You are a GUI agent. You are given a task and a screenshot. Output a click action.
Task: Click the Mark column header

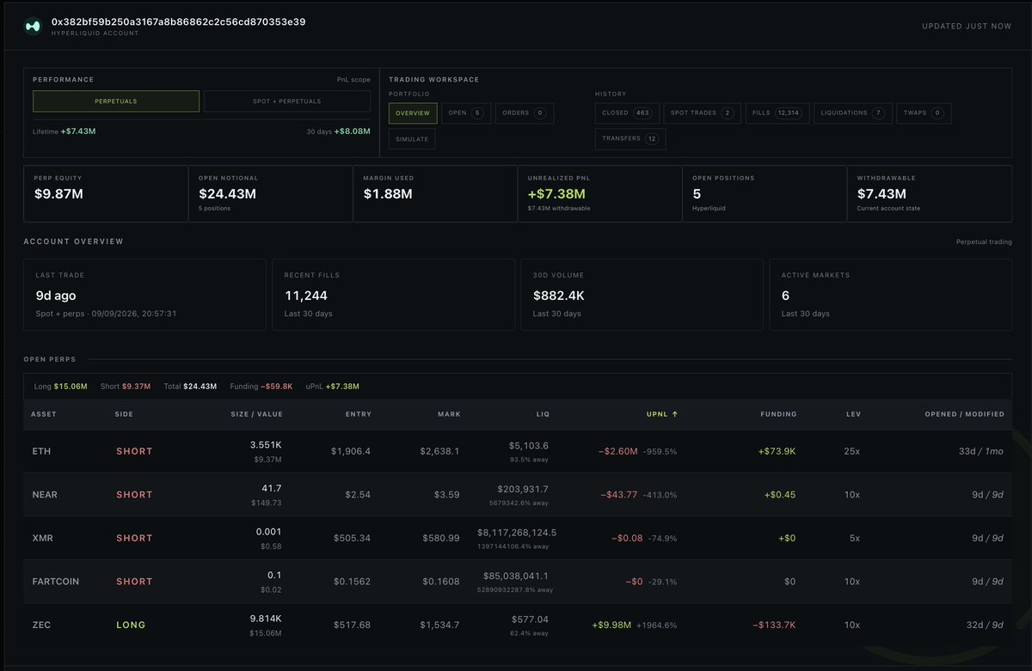449,414
